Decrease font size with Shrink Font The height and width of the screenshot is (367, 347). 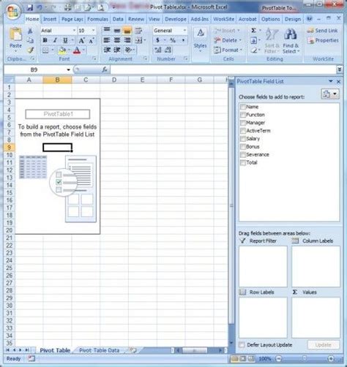coord(92,40)
